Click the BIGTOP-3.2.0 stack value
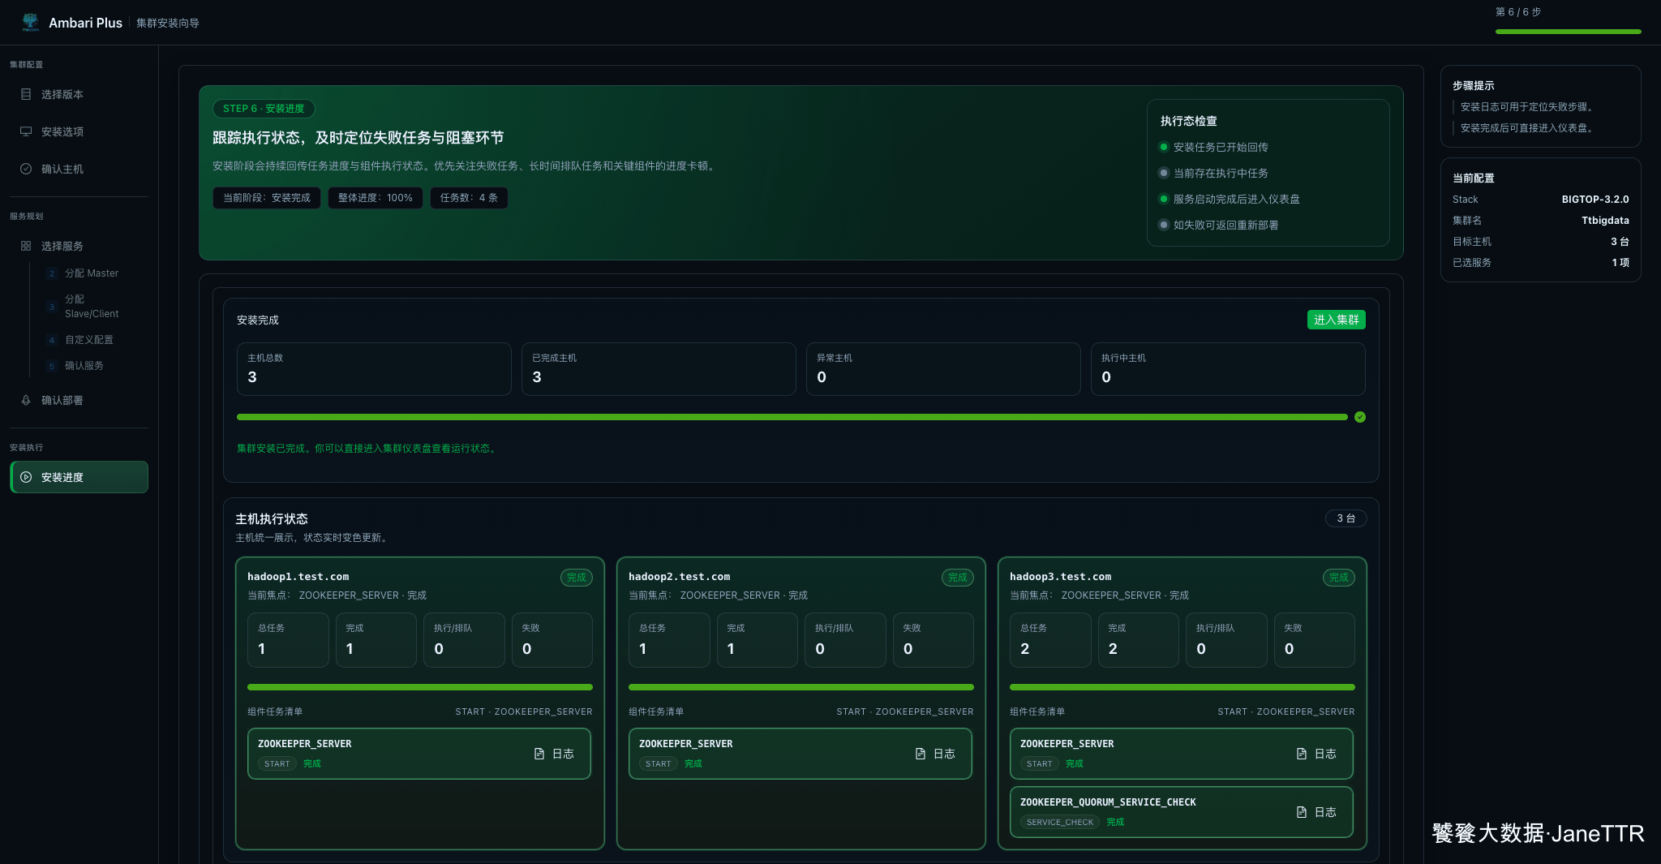 [x=1595, y=200]
